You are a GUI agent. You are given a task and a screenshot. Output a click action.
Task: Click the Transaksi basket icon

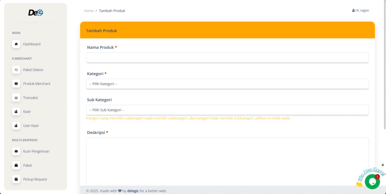[x=16, y=98]
